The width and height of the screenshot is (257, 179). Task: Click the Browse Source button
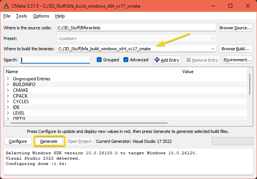[236, 28]
